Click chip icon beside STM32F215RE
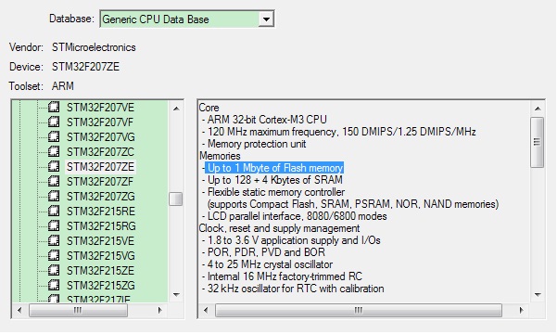 tap(54, 211)
